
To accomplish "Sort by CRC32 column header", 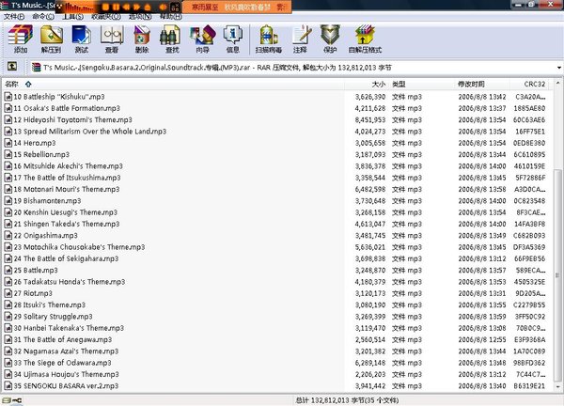I will (530, 85).
